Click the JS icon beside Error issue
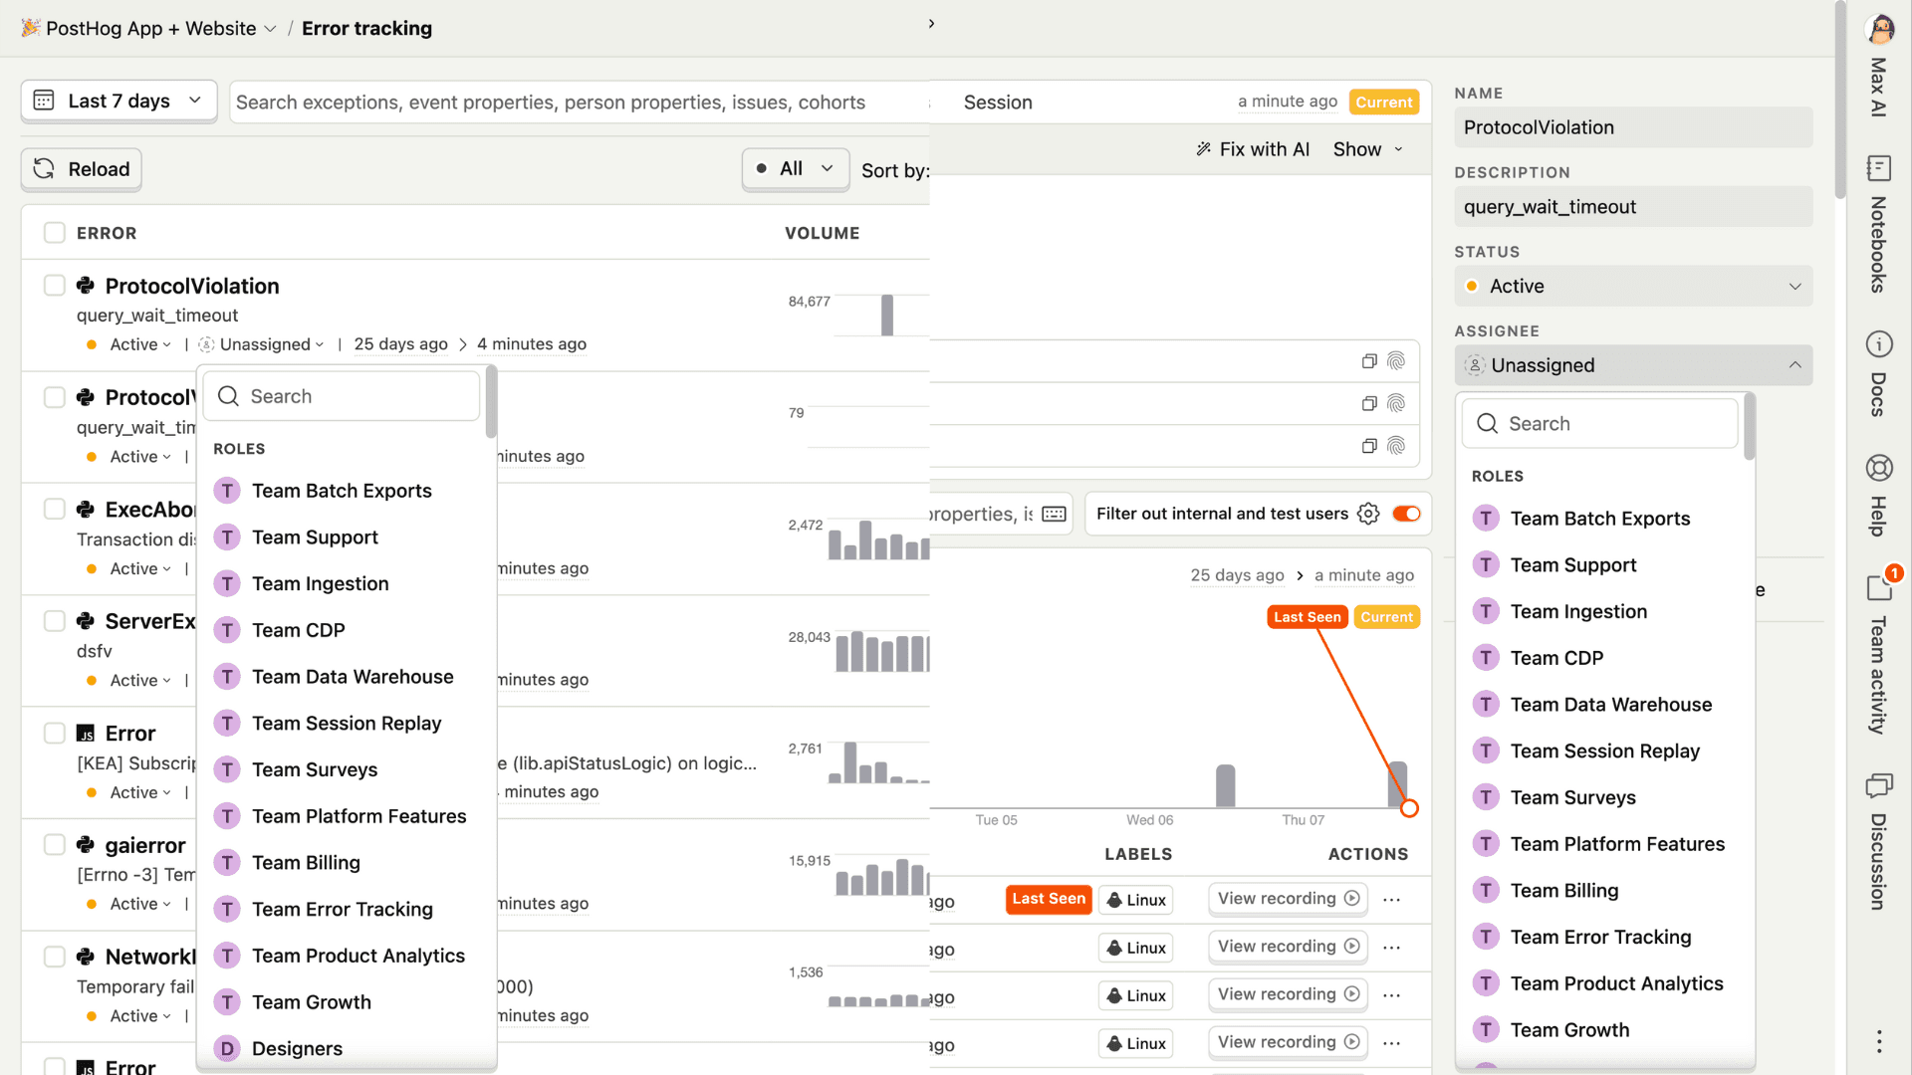The image size is (1912, 1075). coord(86,734)
